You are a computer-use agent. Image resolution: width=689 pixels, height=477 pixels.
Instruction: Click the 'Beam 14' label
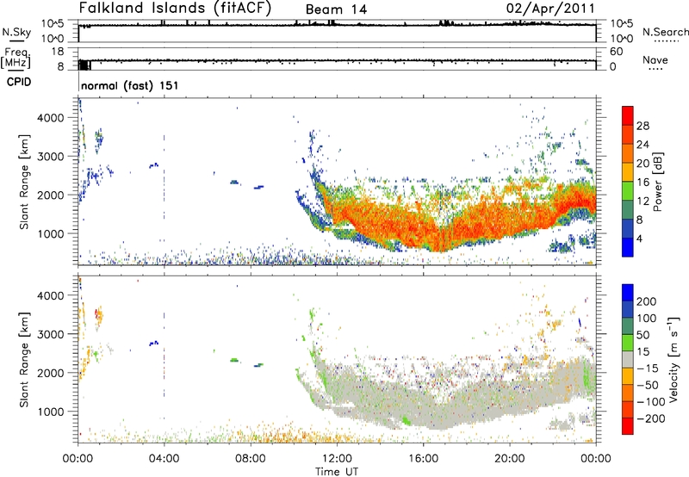[x=336, y=9]
